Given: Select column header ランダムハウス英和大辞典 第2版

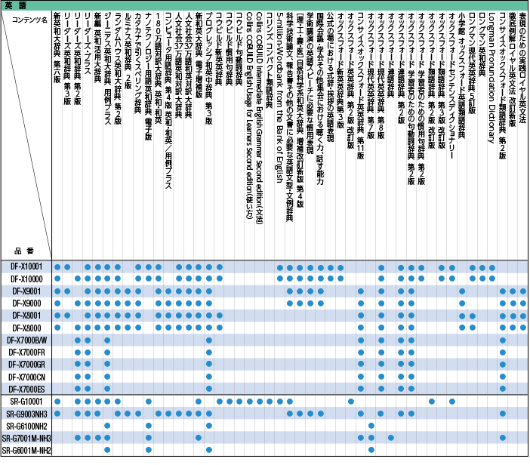Looking at the screenshot, I should pos(118,69).
